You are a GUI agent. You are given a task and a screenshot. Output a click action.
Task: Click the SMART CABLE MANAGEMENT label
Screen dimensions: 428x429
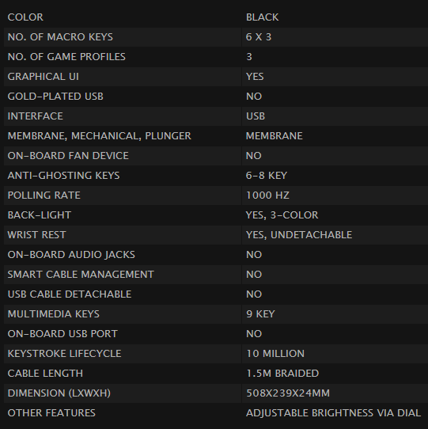81,275
